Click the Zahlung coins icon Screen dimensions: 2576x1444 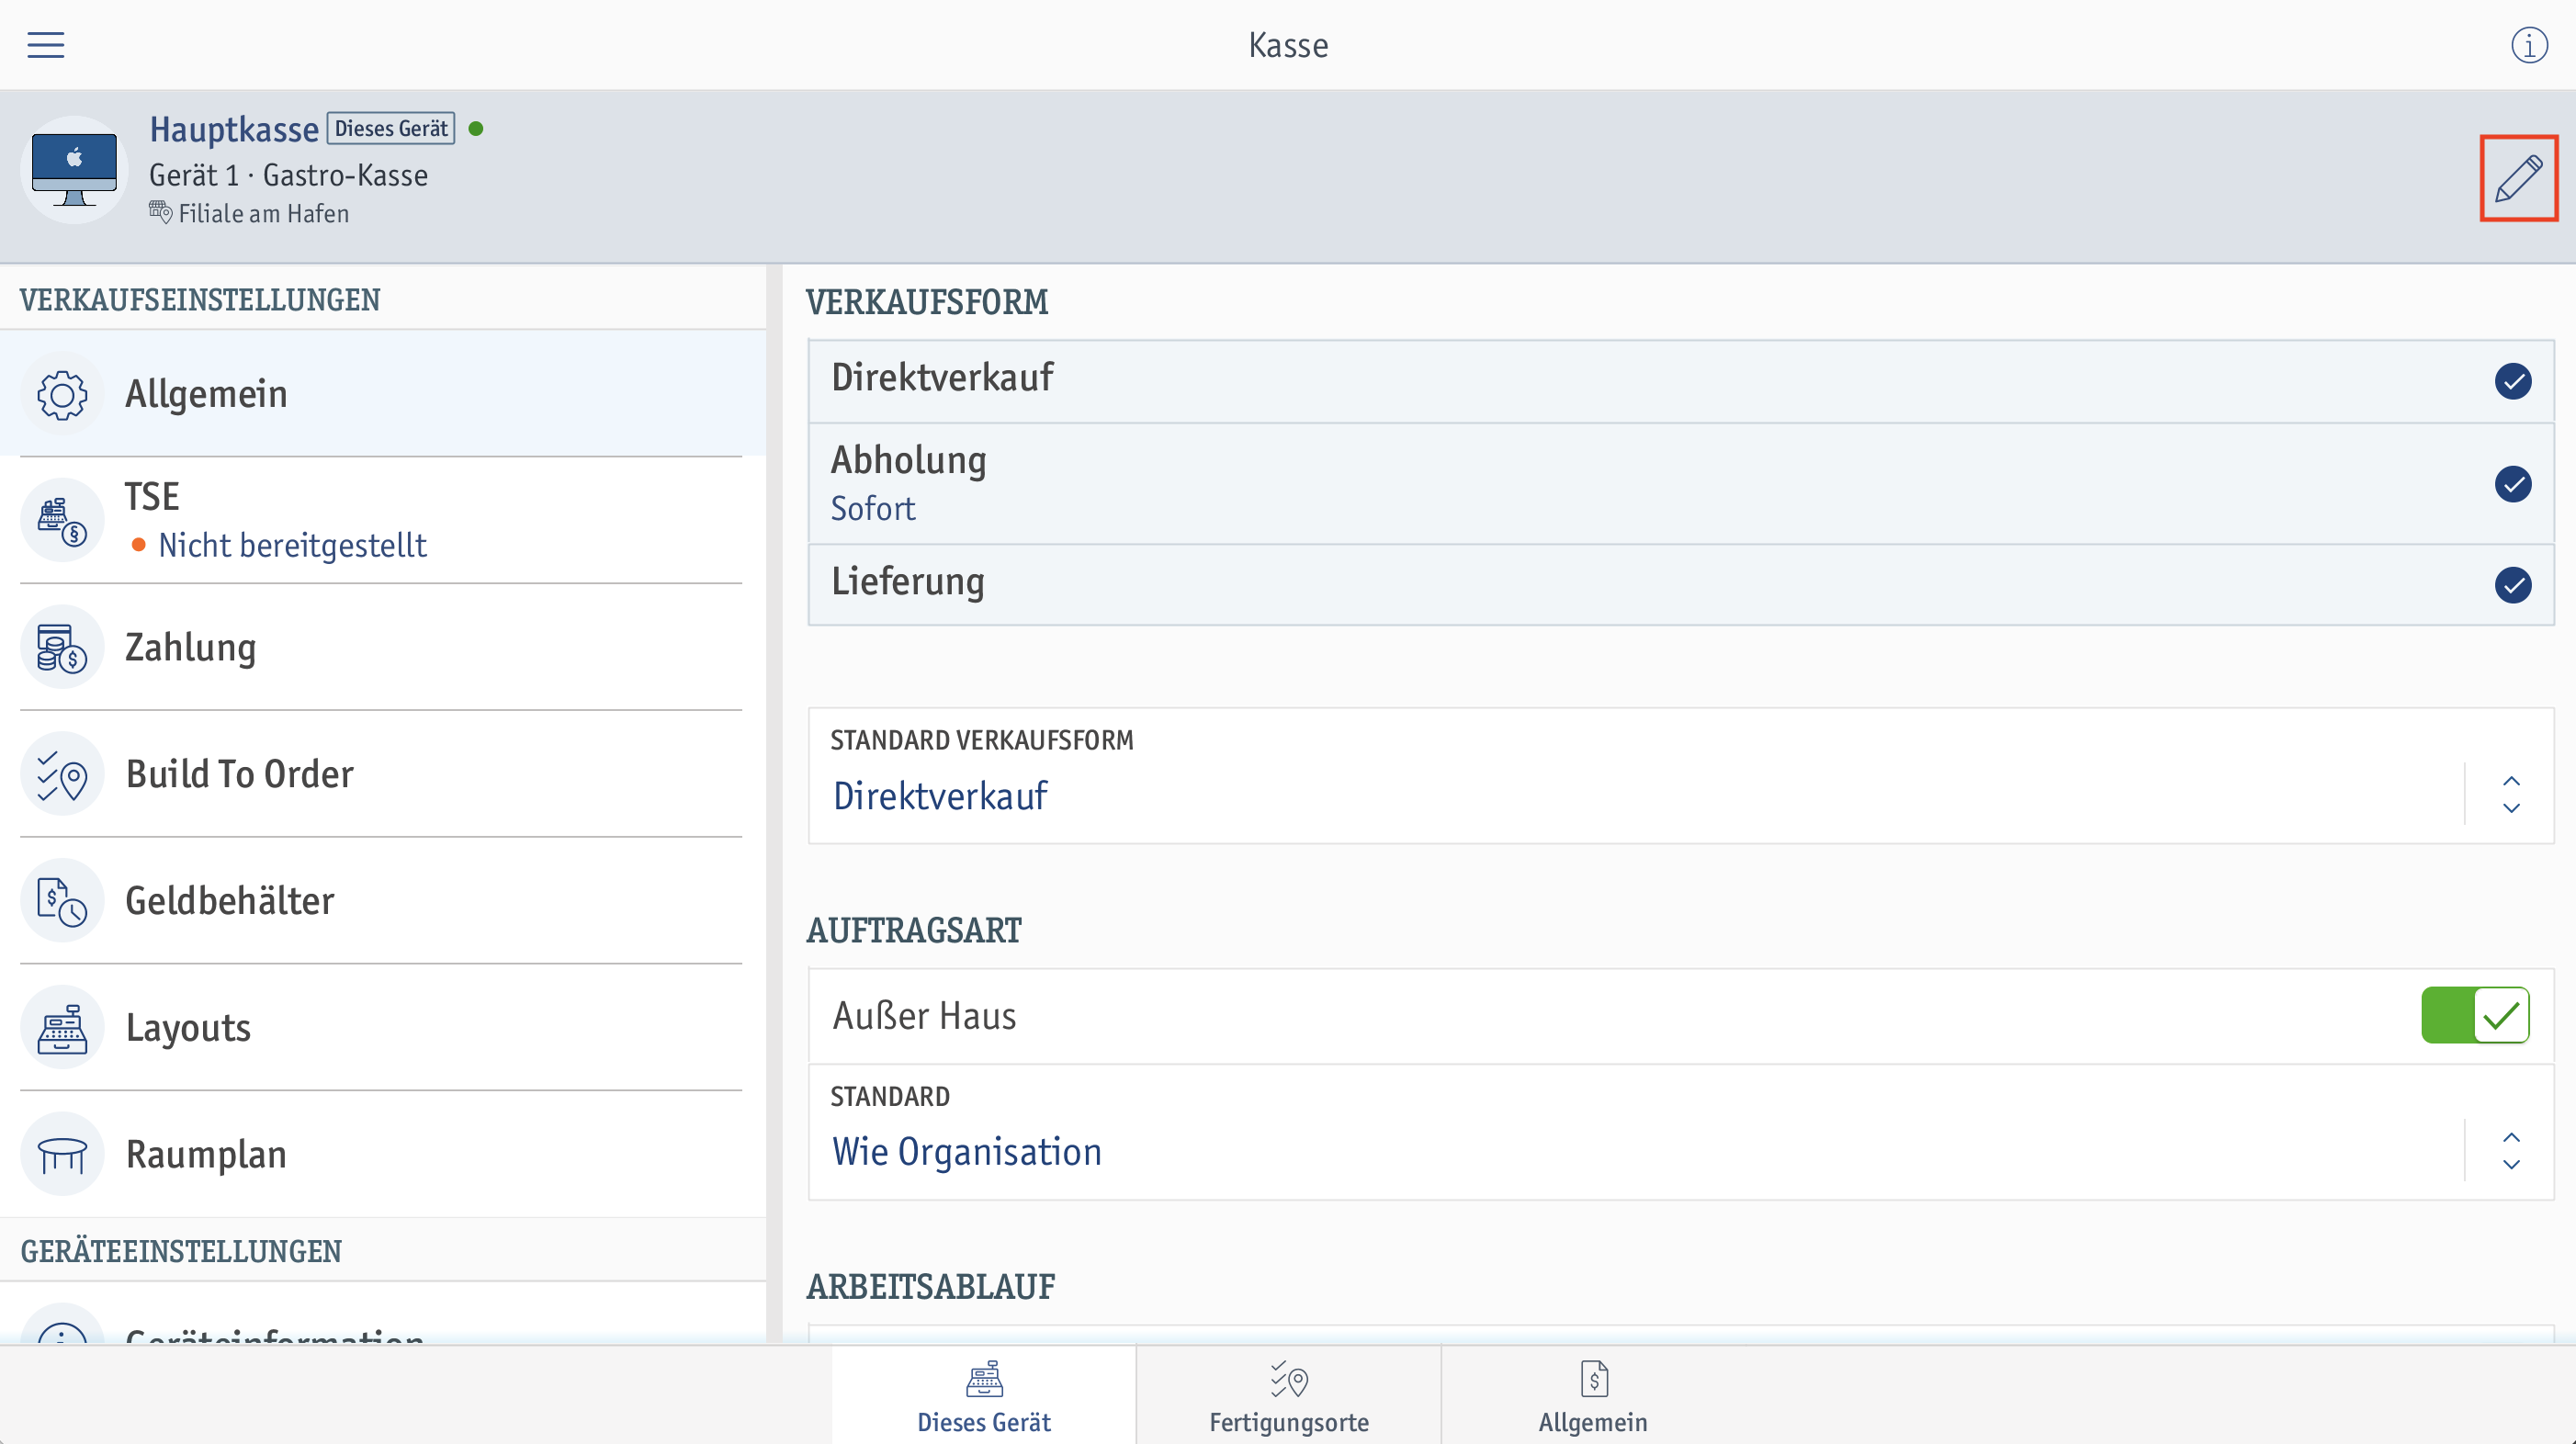pos(62,647)
